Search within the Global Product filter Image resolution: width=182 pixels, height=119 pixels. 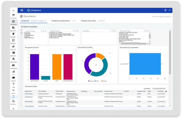click(76, 31)
